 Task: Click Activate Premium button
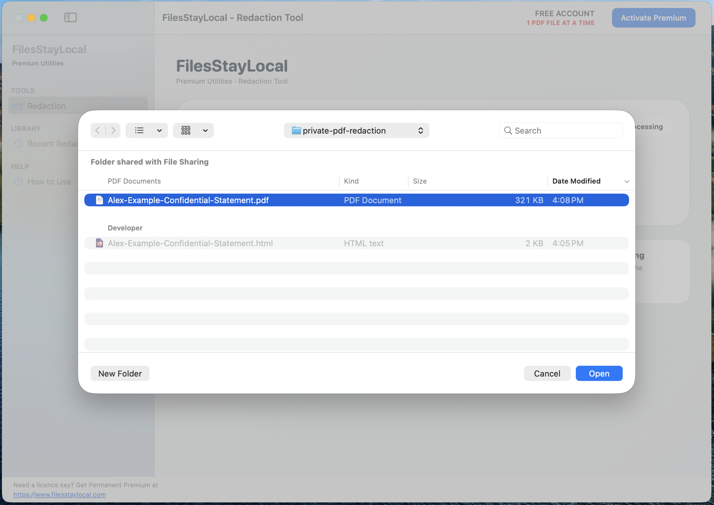click(653, 18)
